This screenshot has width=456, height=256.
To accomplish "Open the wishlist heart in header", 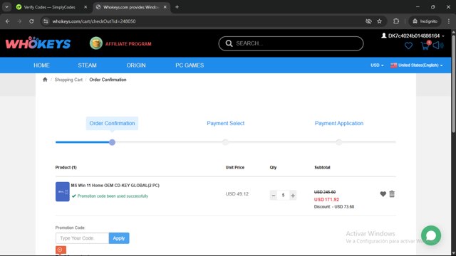I will pos(408,46).
